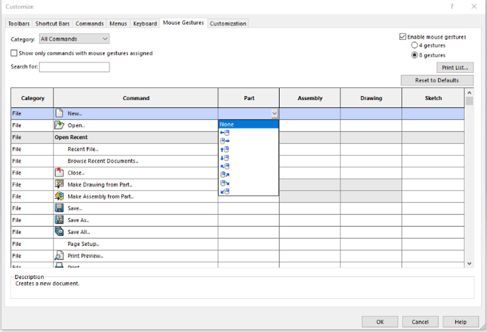Click the Close document icon
487x332 pixels.
[59, 172]
